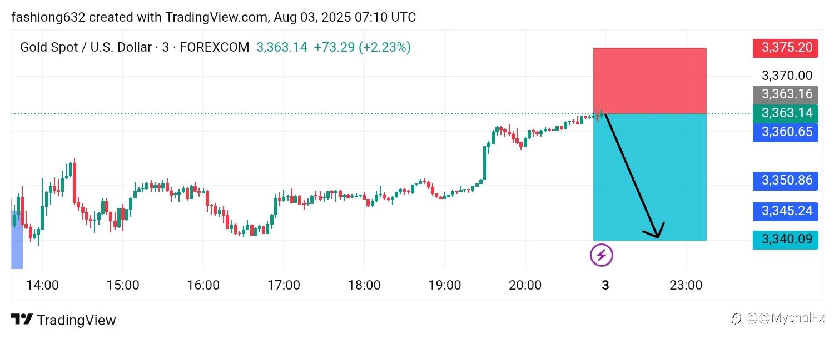The width and height of the screenshot is (834, 339).
Task: Click the 3,375.20 red price label
Action: pyautogui.click(x=786, y=48)
